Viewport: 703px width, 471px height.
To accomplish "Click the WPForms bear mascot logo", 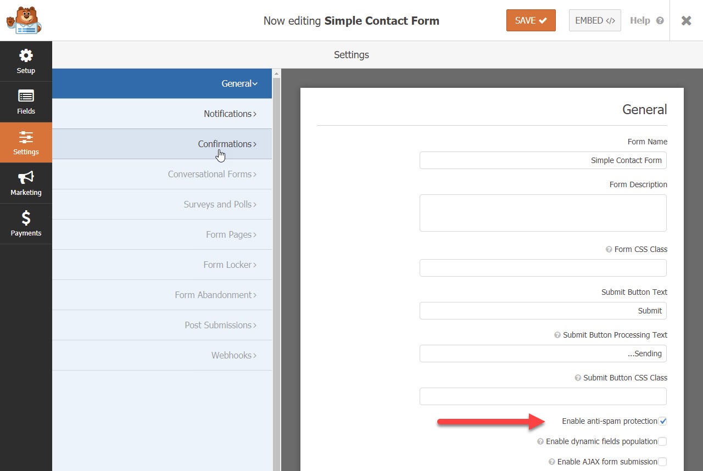I will click(24, 20).
